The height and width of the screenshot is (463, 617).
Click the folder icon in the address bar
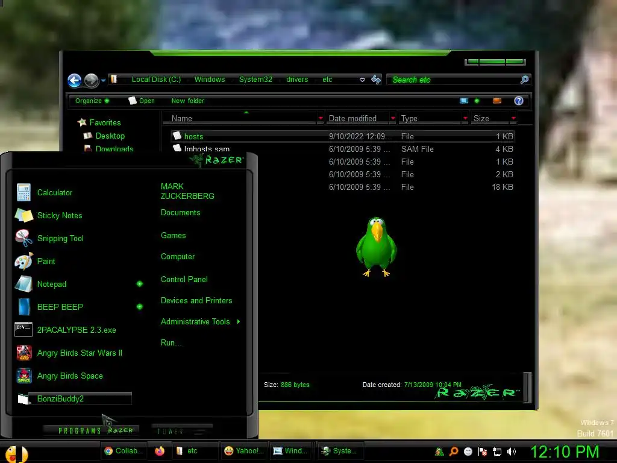coord(113,79)
